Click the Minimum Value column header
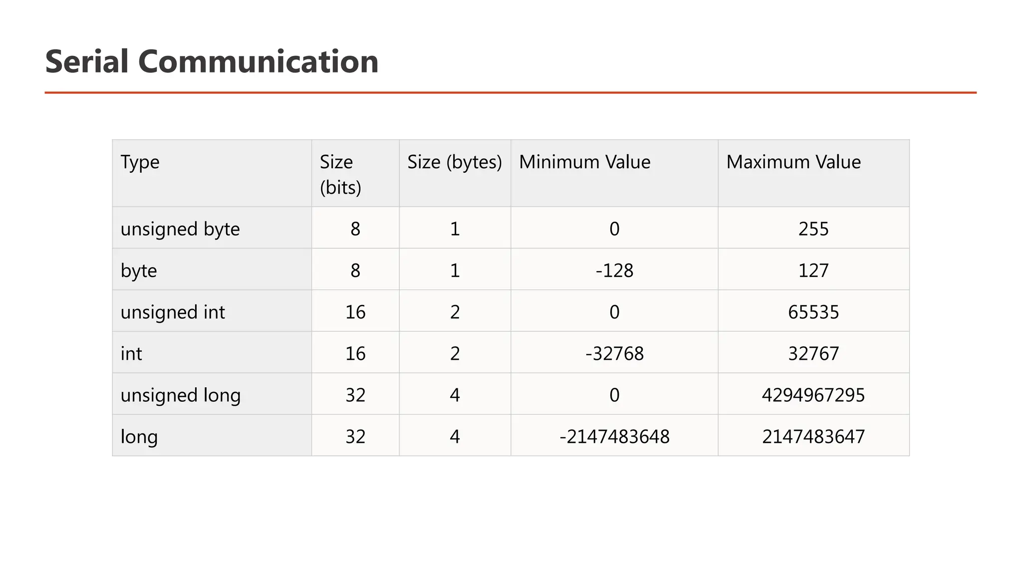Image resolution: width=1022 pixels, height=575 pixels. (614, 173)
